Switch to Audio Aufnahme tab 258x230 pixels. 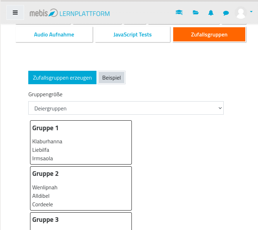54,35
